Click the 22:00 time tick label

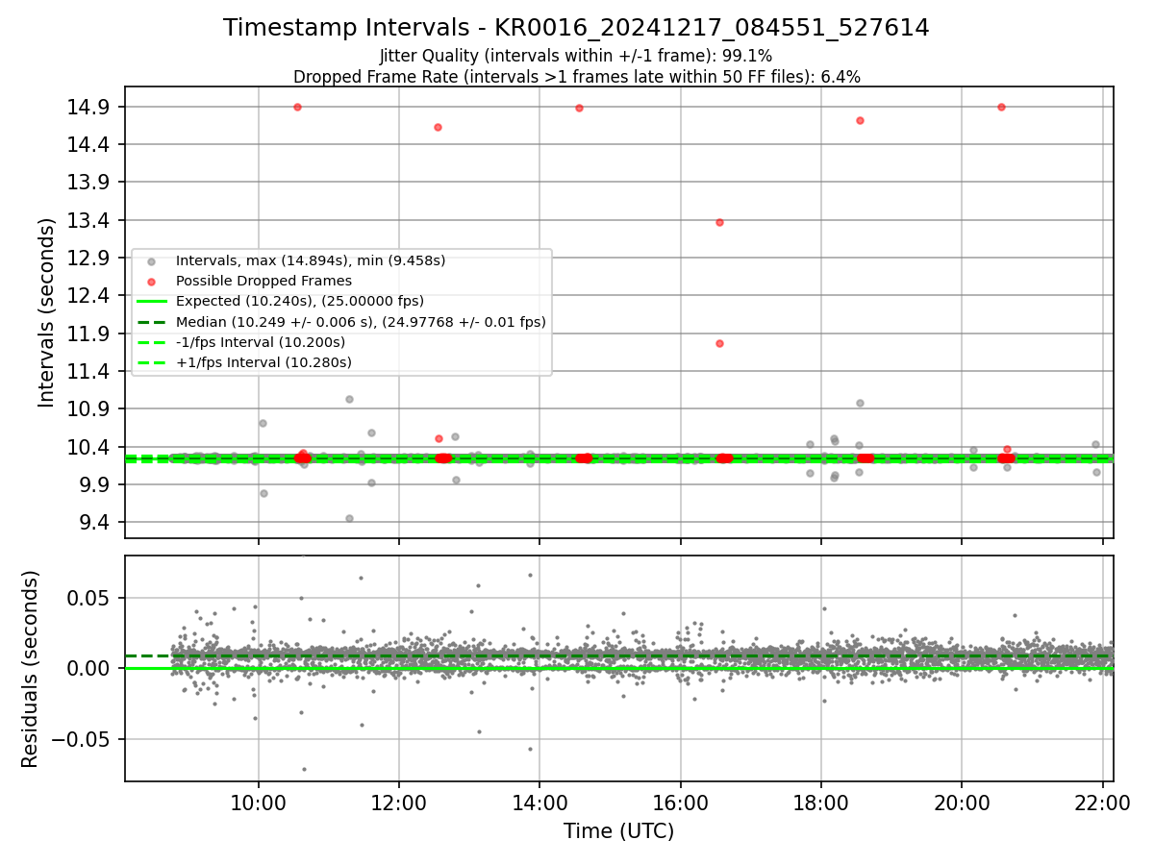point(1102,803)
